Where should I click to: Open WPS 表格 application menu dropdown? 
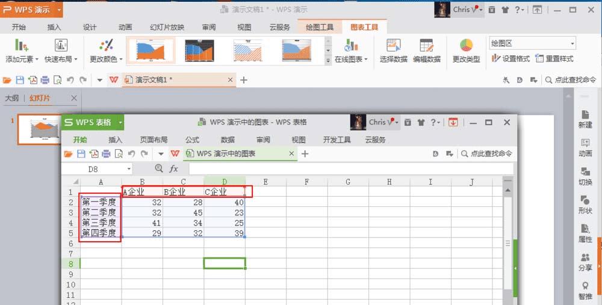pyautogui.click(x=120, y=122)
